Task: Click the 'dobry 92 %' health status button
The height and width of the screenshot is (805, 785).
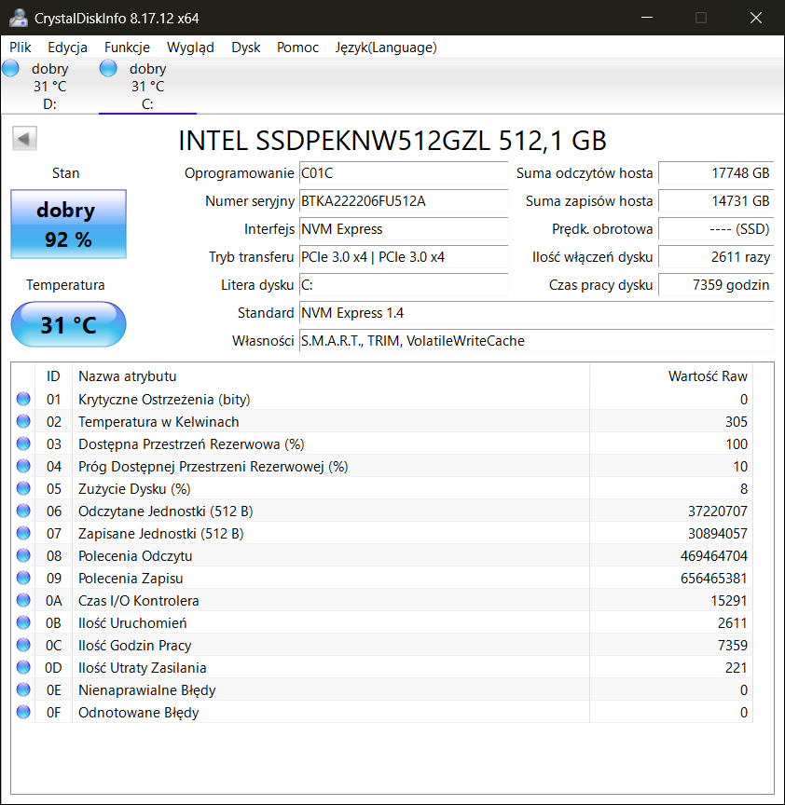Action: click(x=68, y=225)
